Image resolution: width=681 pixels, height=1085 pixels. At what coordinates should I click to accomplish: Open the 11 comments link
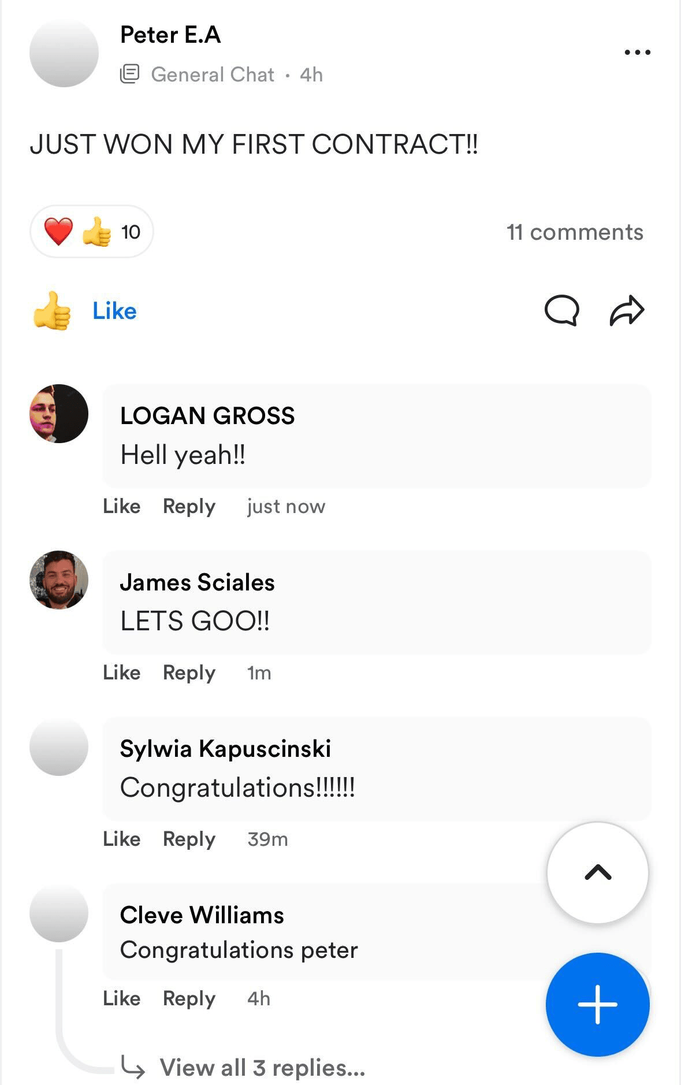[575, 232]
